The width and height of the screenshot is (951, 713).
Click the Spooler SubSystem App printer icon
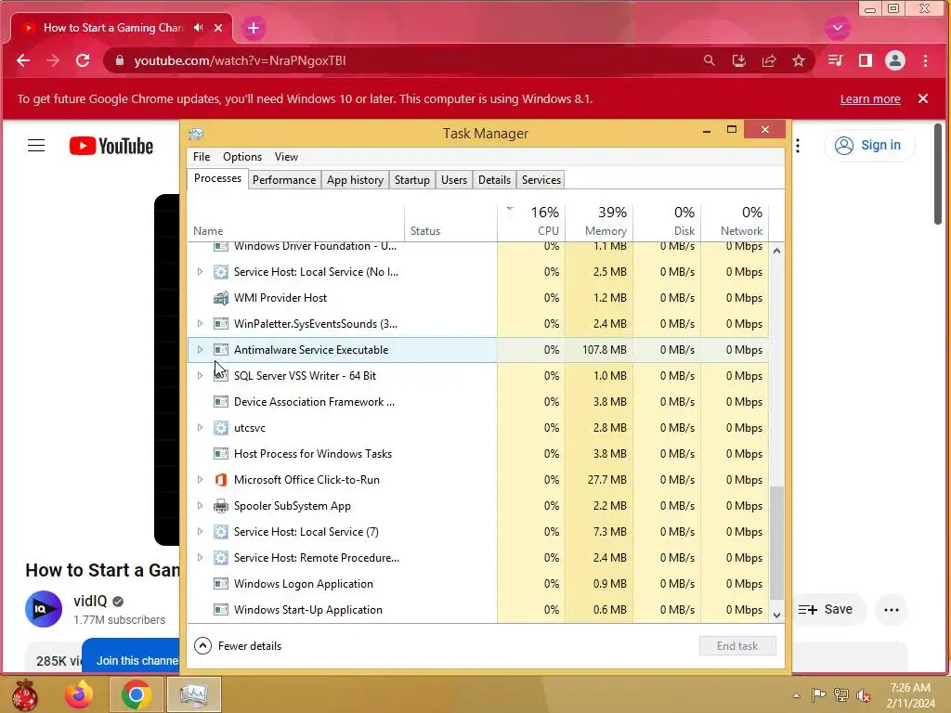[221, 506]
